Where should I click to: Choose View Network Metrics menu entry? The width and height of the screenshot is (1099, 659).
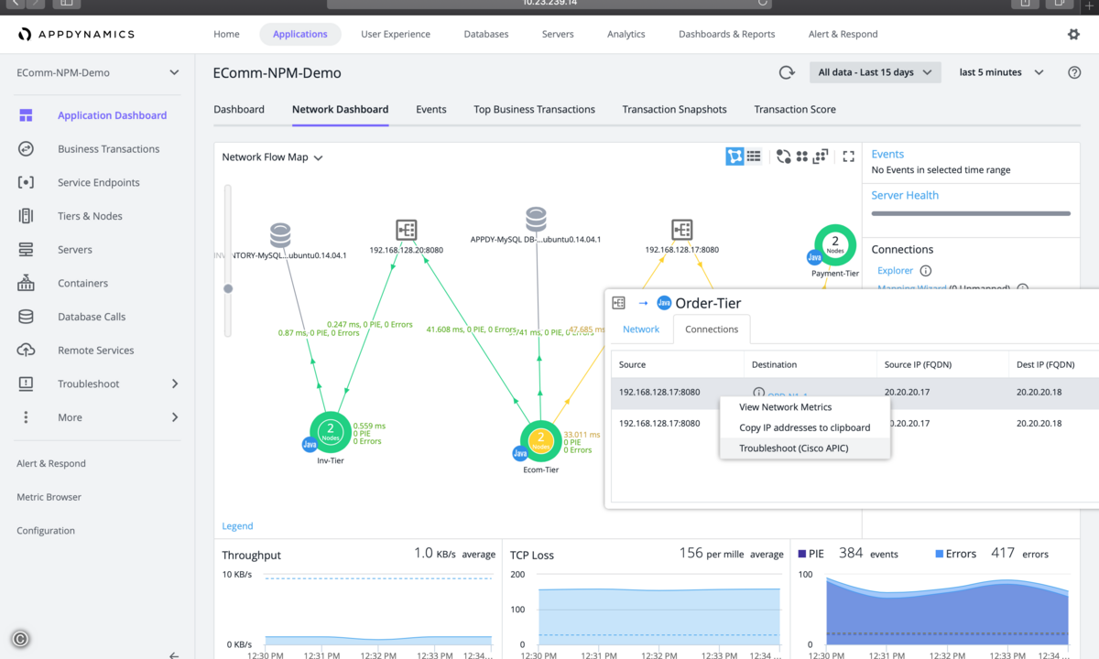[805, 407]
